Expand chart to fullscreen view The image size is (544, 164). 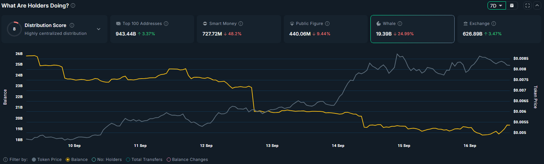pos(528,5)
